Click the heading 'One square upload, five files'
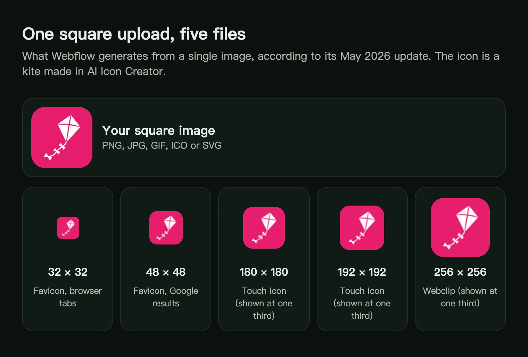 [134, 34]
